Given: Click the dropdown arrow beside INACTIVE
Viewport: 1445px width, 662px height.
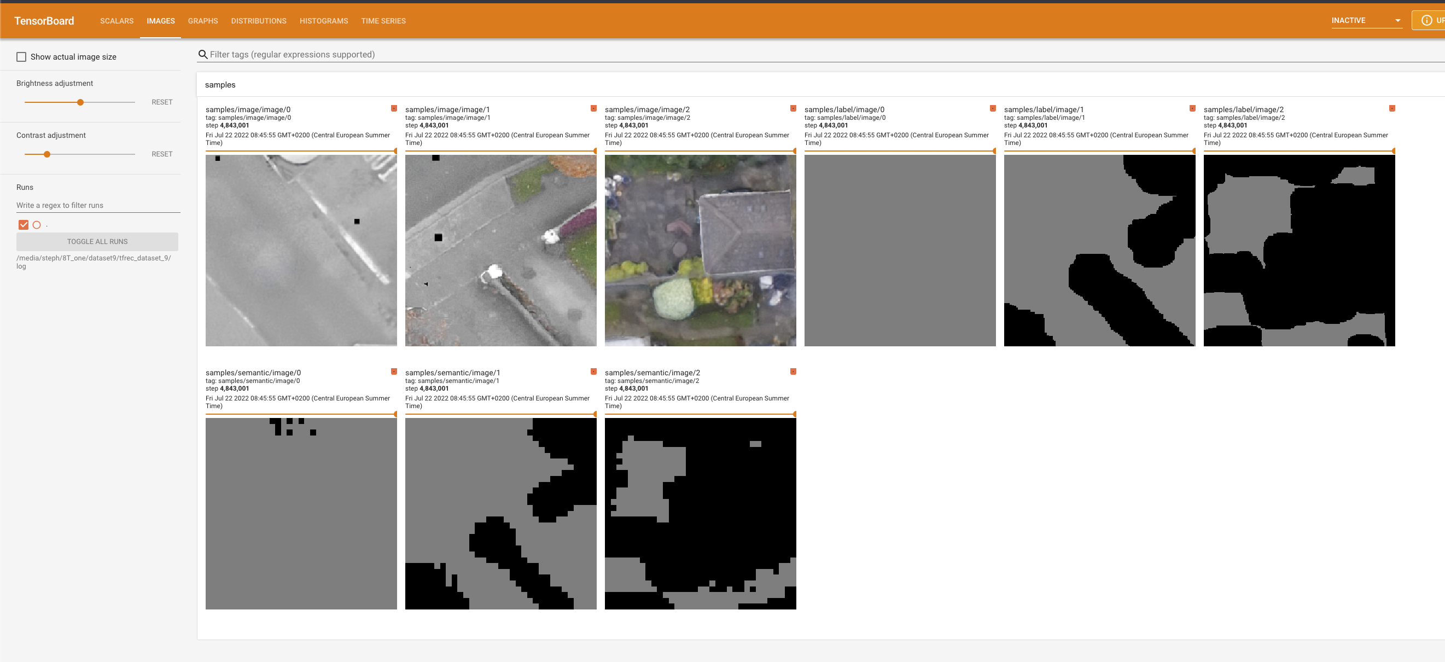Looking at the screenshot, I should [x=1398, y=21].
